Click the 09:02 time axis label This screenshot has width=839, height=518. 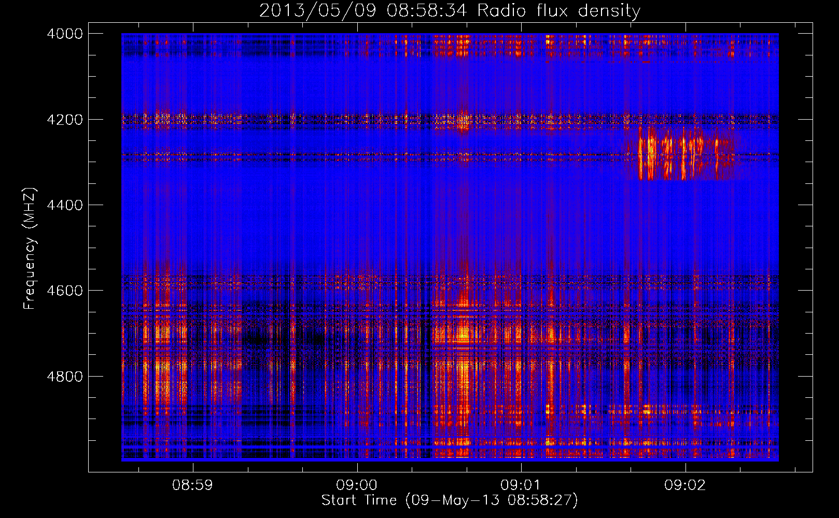685,485
